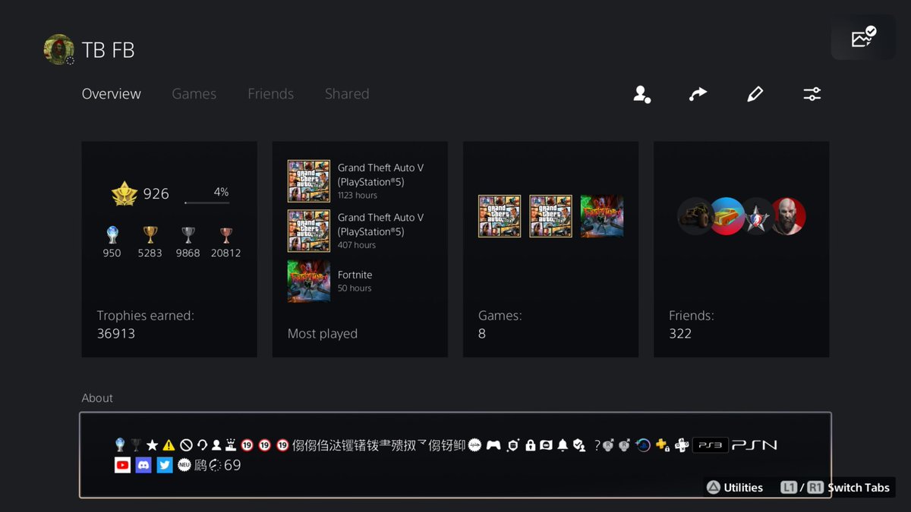Click the trophy level 4% progress bar

coord(206,203)
